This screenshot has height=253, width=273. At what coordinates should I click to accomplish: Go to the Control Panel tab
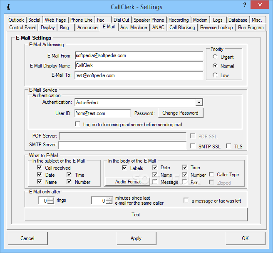22,28
